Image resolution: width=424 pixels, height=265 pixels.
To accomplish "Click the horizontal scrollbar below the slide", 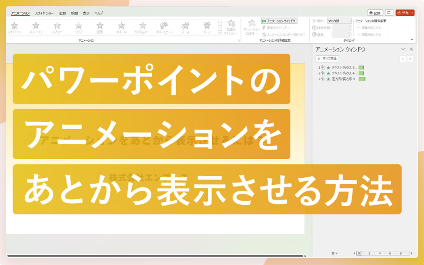I will (155, 256).
